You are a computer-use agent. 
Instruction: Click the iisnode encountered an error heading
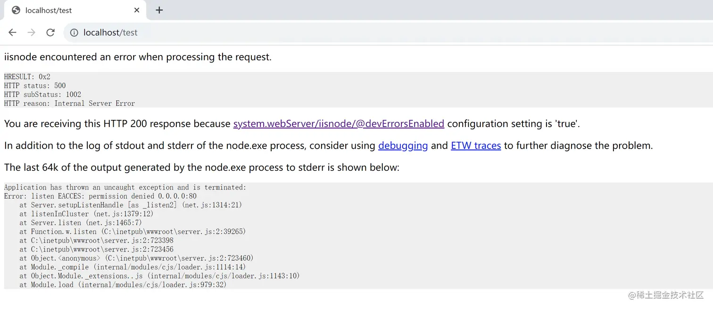click(x=138, y=57)
